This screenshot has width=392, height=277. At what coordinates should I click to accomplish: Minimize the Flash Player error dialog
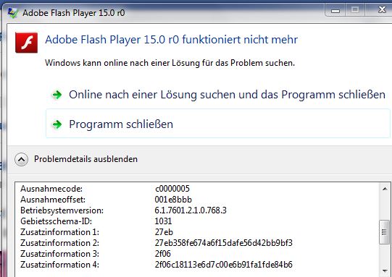335,11
